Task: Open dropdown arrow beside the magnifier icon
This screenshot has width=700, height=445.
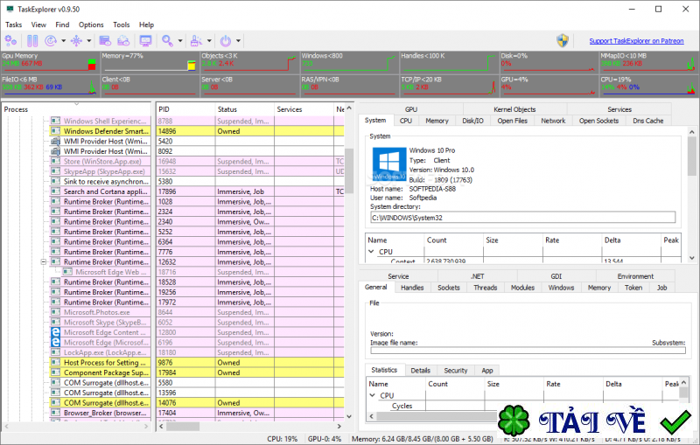Action: (x=179, y=41)
